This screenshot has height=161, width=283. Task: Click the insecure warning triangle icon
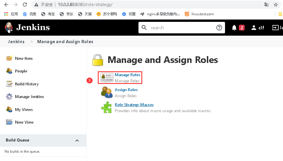click(x=36, y=5)
